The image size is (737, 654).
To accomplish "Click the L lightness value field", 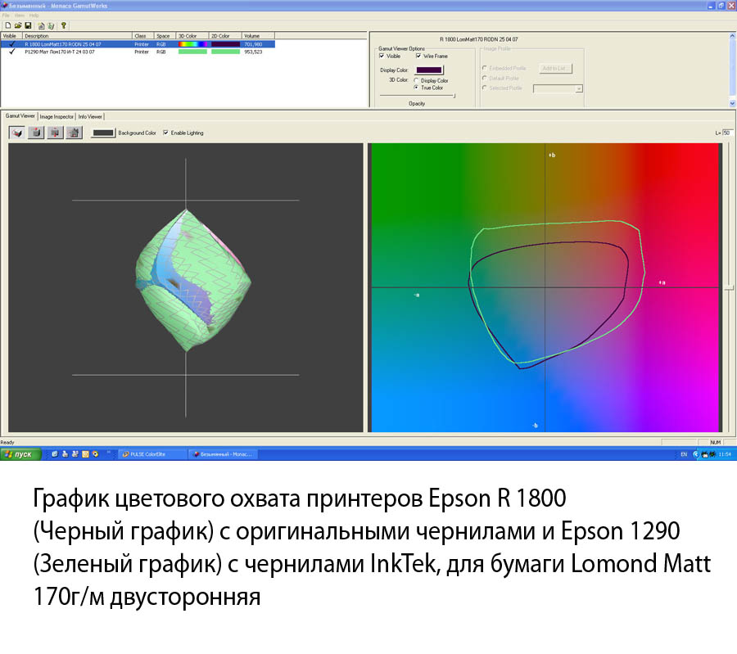I will click(x=728, y=133).
